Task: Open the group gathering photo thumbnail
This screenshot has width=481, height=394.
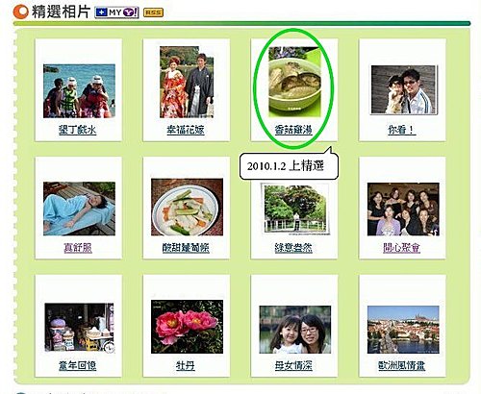Action: tap(403, 209)
